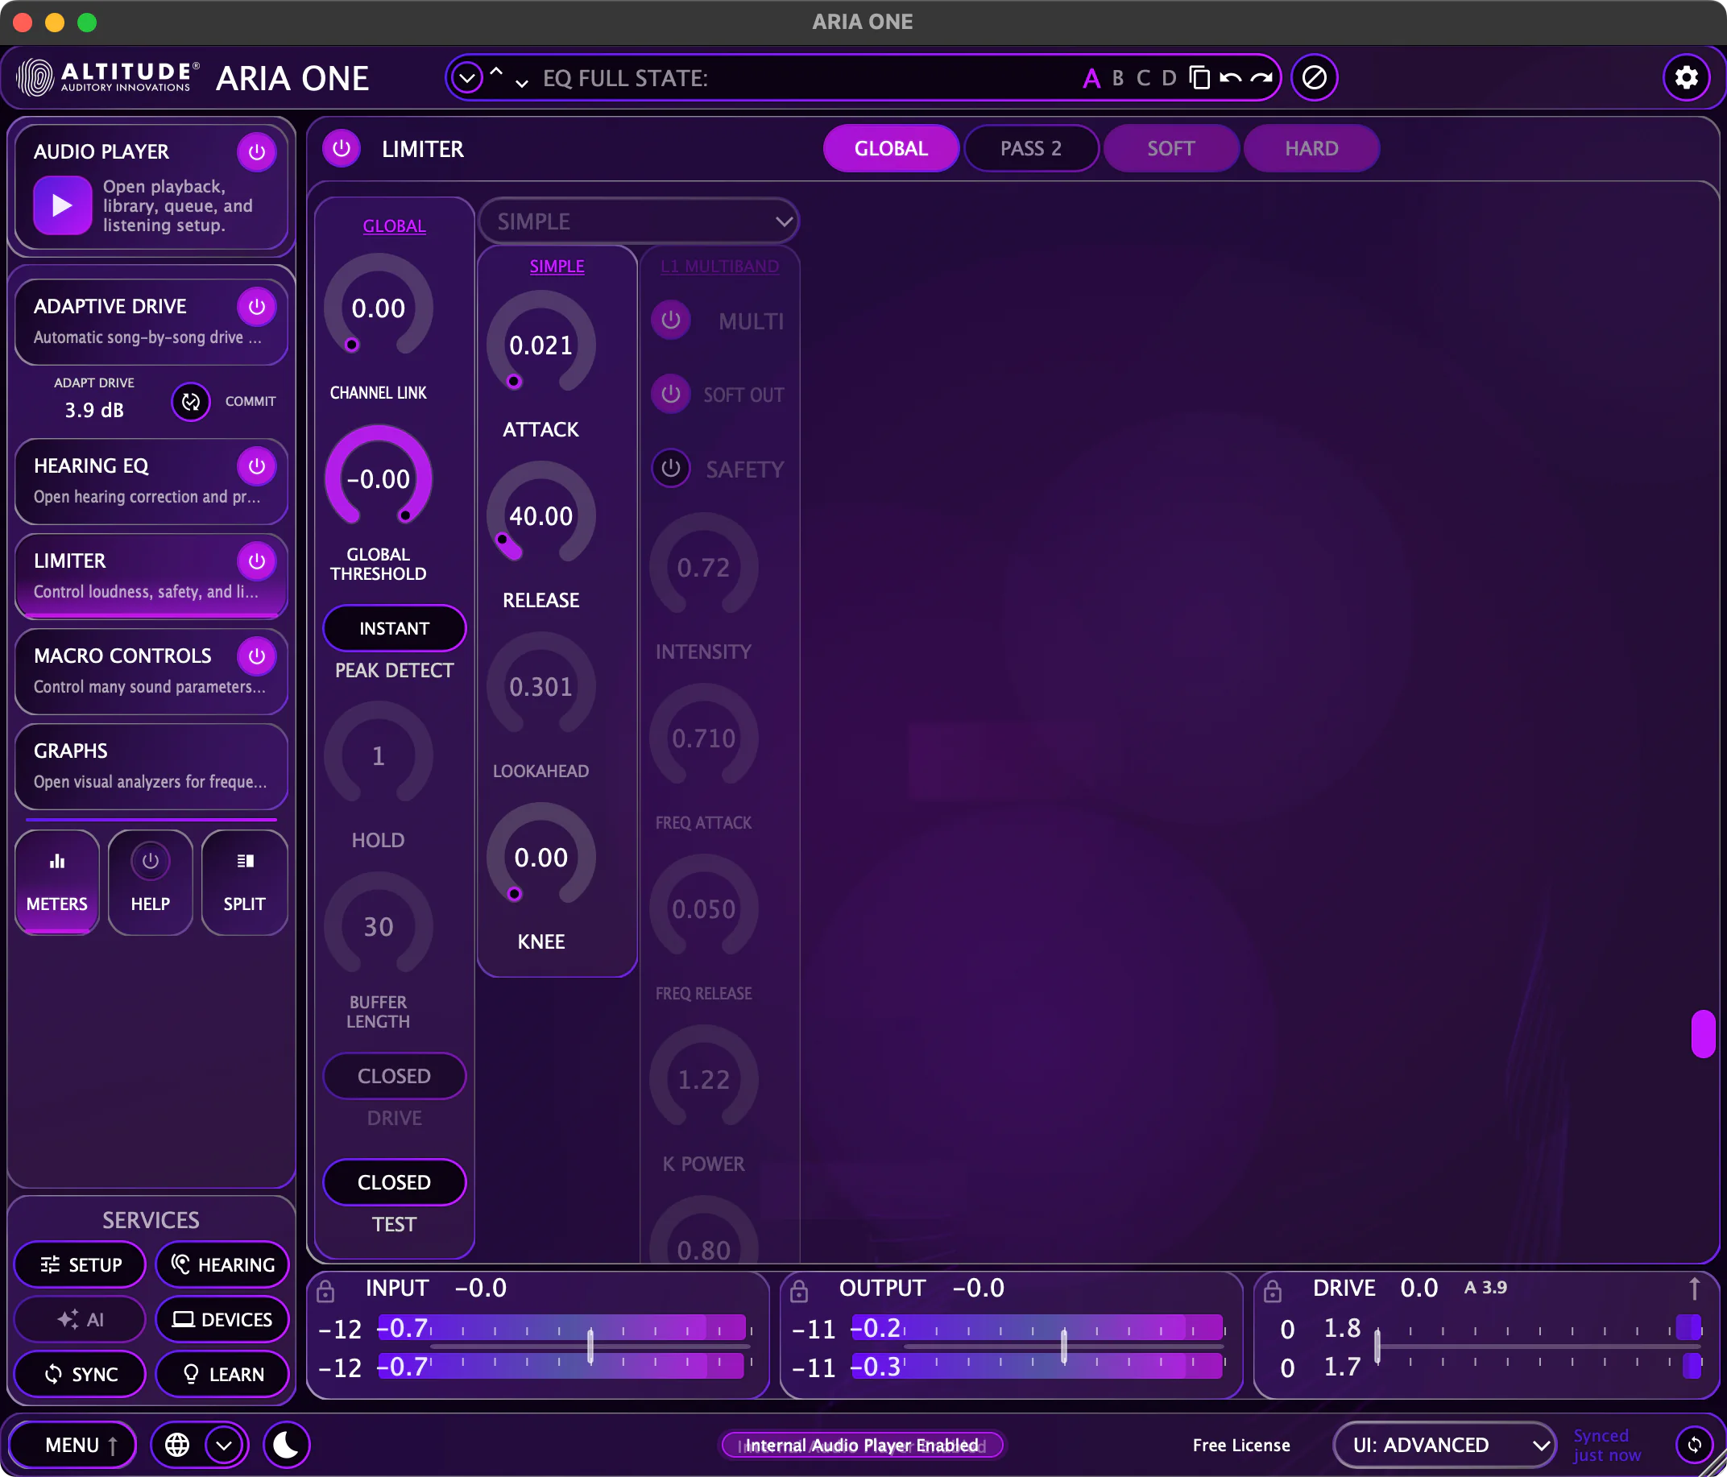Expand the language chevron next to globe
This screenshot has height=1477, width=1727.
point(225,1445)
